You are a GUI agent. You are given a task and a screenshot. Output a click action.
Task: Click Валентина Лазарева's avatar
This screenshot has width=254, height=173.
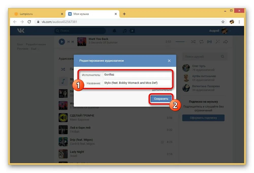186,88
